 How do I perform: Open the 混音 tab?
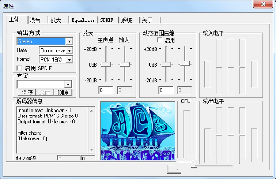[x=38, y=20]
